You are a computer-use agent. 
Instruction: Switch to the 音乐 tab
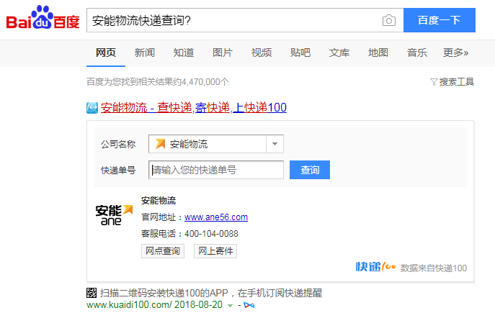tap(417, 53)
